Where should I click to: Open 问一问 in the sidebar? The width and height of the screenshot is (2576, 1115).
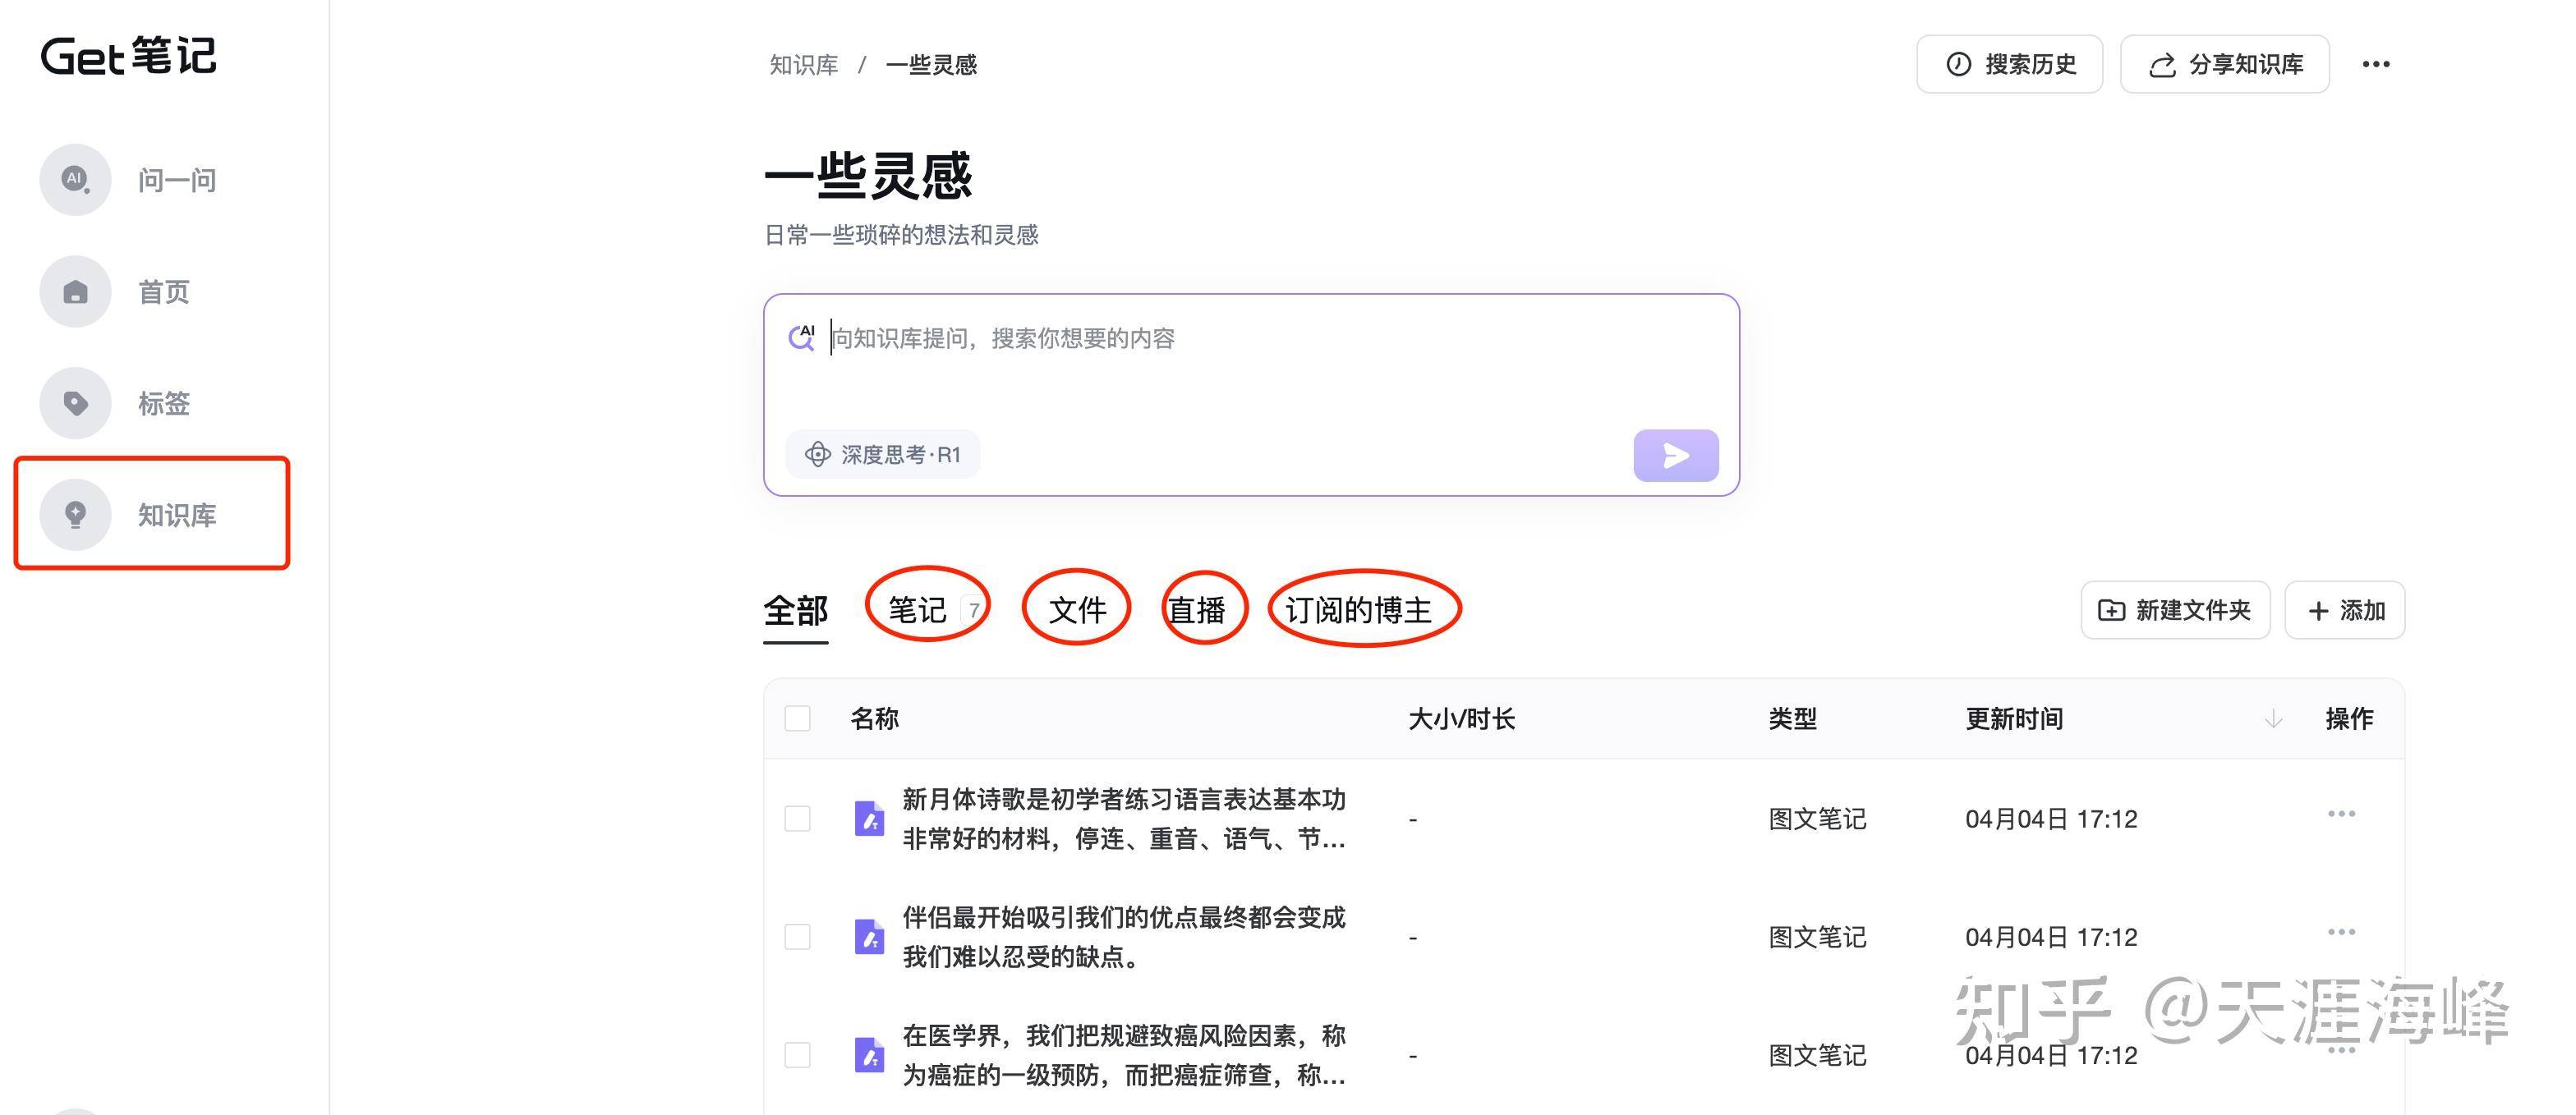pos(177,180)
